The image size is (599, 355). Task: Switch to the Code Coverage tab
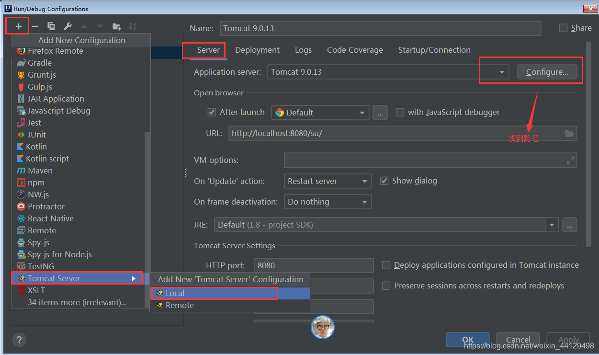[355, 50]
